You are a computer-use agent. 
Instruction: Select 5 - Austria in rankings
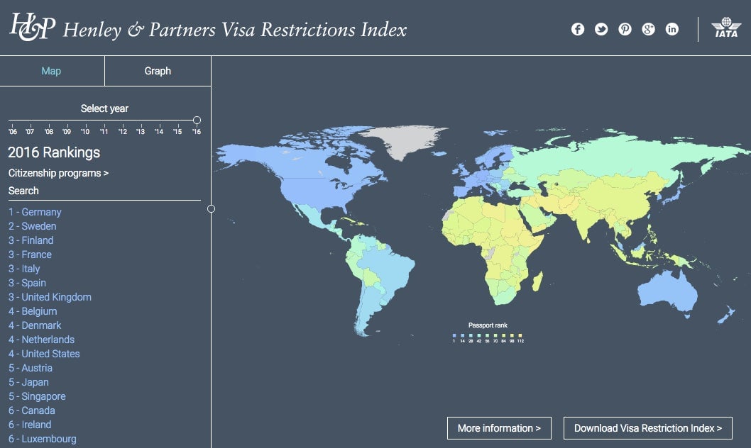[31, 368]
